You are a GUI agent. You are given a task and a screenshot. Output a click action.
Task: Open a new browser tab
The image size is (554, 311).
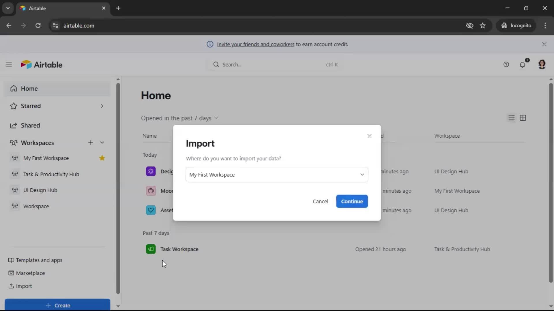coord(118,8)
